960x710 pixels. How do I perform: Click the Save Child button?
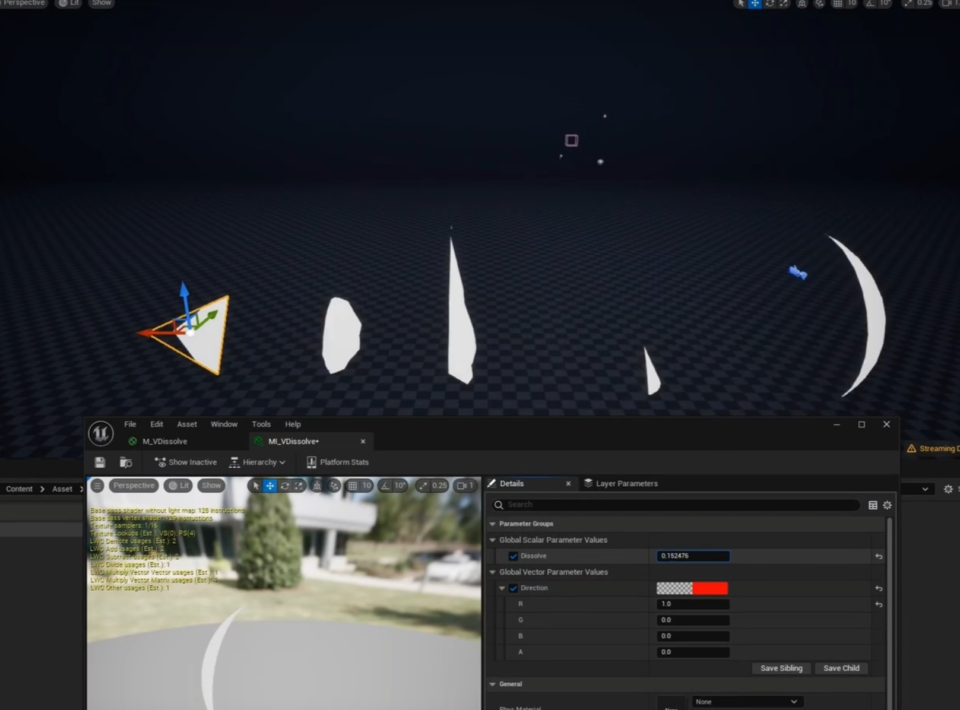pos(841,668)
